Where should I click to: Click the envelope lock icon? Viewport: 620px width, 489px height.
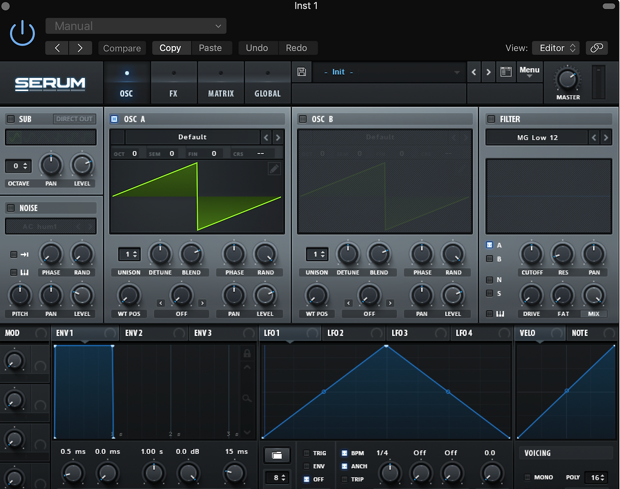pos(247,353)
